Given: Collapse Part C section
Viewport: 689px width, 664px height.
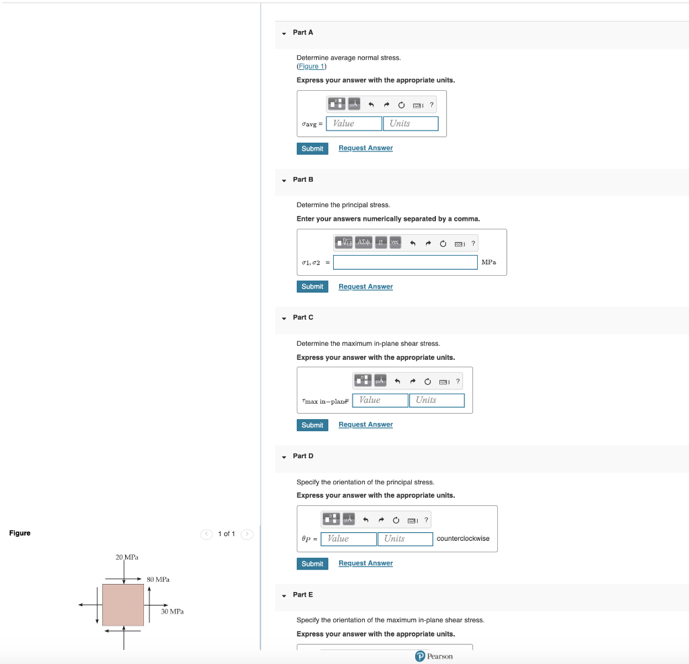Looking at the screenshot, I should tap(284, 318).
